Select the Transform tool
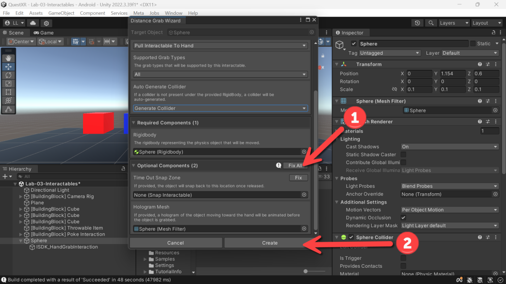Screen dimensions: 506x284 (8, 101)
